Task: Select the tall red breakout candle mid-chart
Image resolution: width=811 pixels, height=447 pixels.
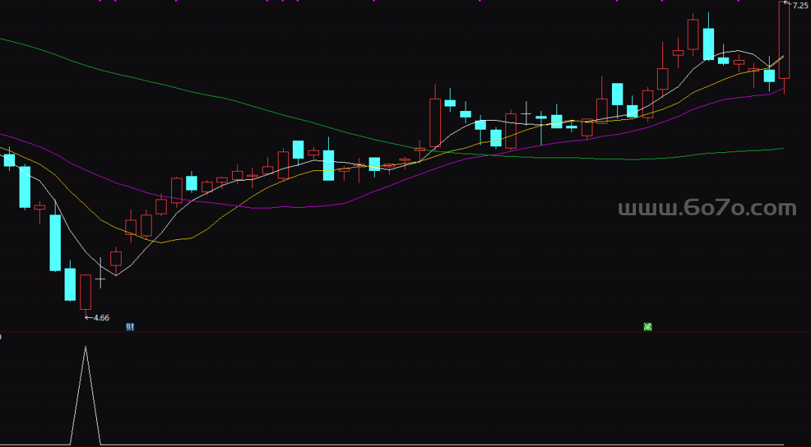Action: (x=435, y=122)
